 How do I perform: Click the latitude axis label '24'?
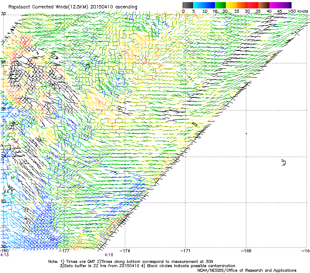[x=3, y=156]
